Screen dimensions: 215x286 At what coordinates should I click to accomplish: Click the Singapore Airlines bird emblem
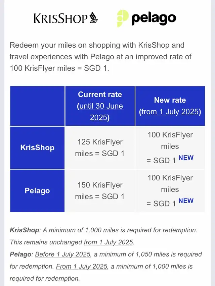tap(93, 17)
